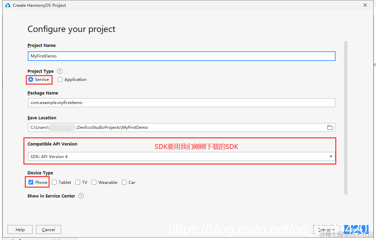Select the Service project type radio
Screen dimensions: 376x240
(x=31, y=80)
